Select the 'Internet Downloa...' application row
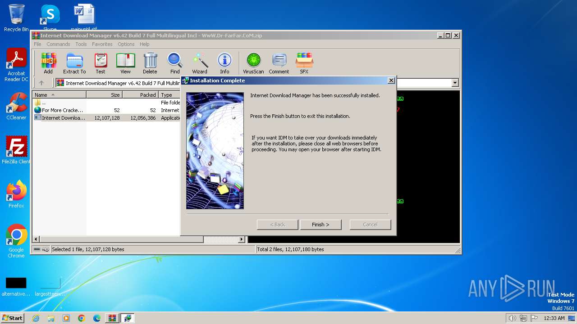 [x=107, y=118]
